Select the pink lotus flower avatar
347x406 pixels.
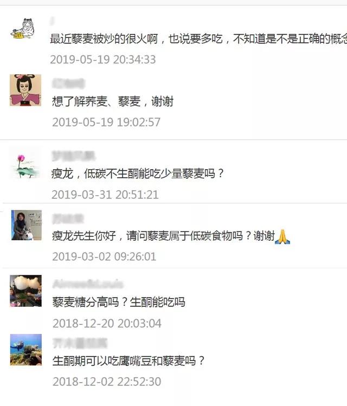point(25,165)
